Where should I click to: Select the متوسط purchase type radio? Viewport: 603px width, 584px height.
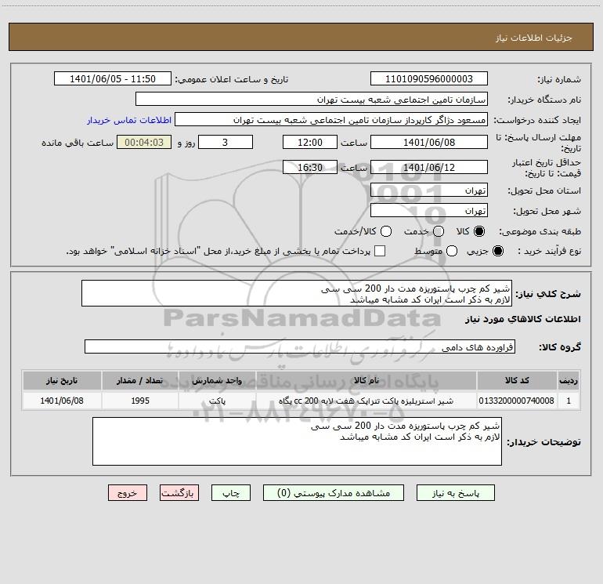coord(452,251)
